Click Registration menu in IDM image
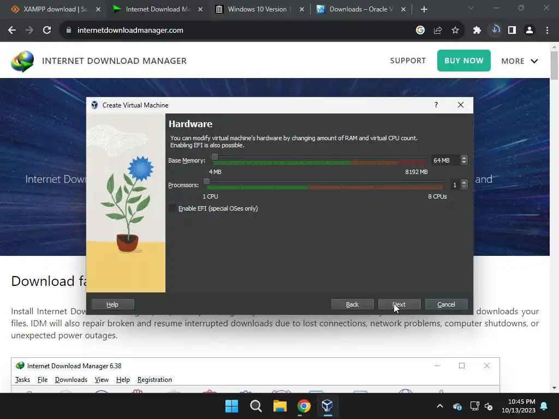 [x=154, y=380]
